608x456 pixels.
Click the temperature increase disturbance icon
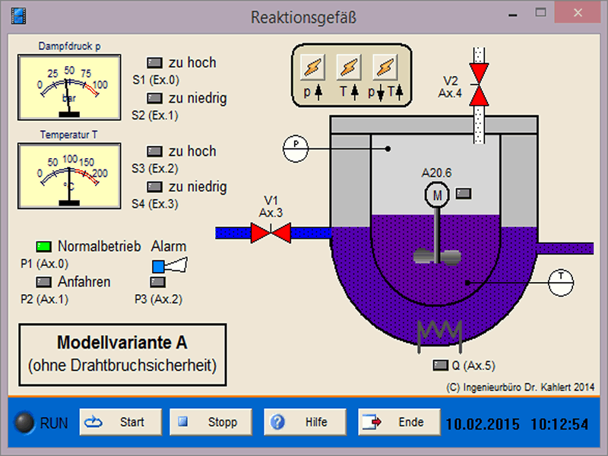350,68
